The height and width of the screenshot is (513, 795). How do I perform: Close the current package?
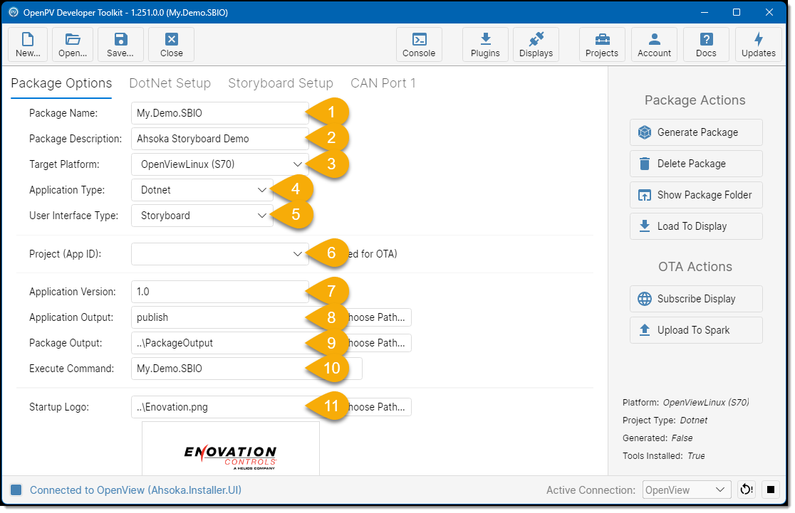[172, 45]
